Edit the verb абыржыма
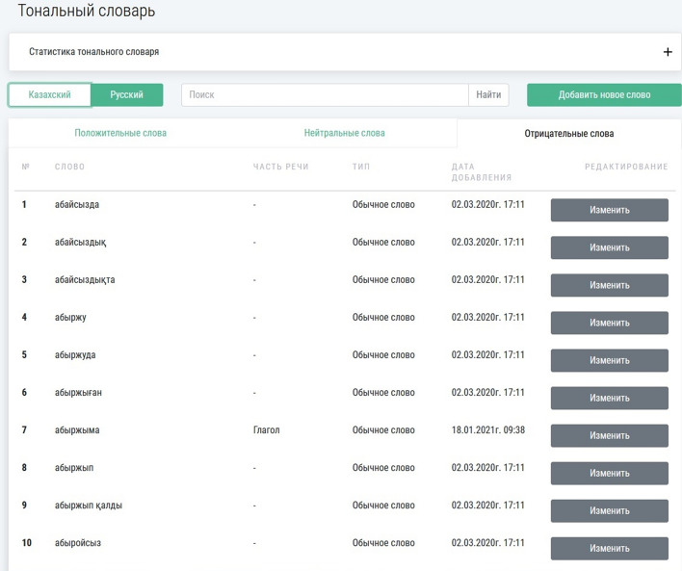The width and height of the screenshot is (682, 571). (609, 435)
